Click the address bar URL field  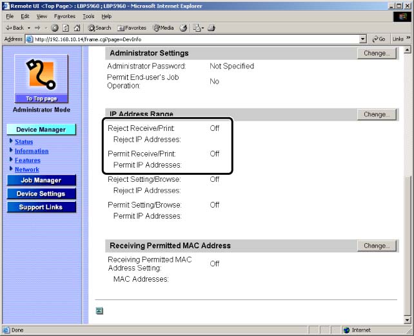point(193,39)
